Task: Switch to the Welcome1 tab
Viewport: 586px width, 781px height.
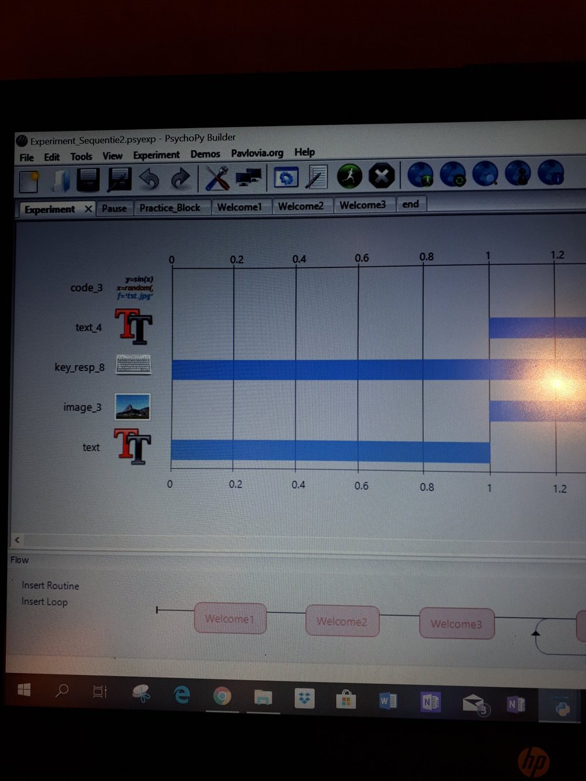Action: click(240, 207)
